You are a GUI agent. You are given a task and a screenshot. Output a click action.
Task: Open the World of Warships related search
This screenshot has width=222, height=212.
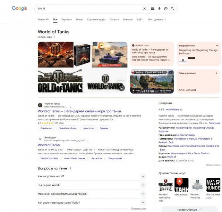click(x=197, y=188)
